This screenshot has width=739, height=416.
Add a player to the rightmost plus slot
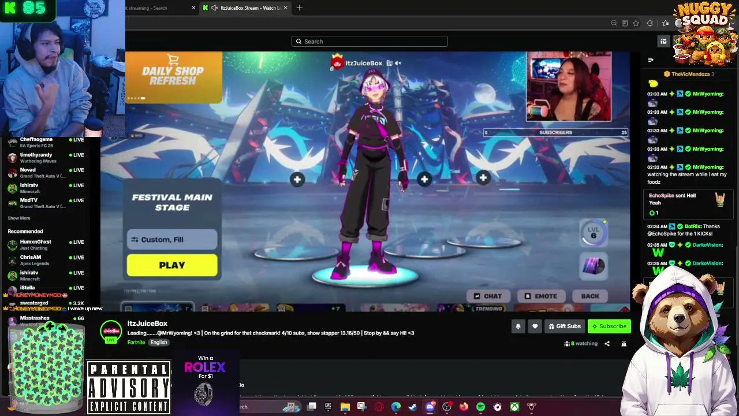tap(483, 178)
